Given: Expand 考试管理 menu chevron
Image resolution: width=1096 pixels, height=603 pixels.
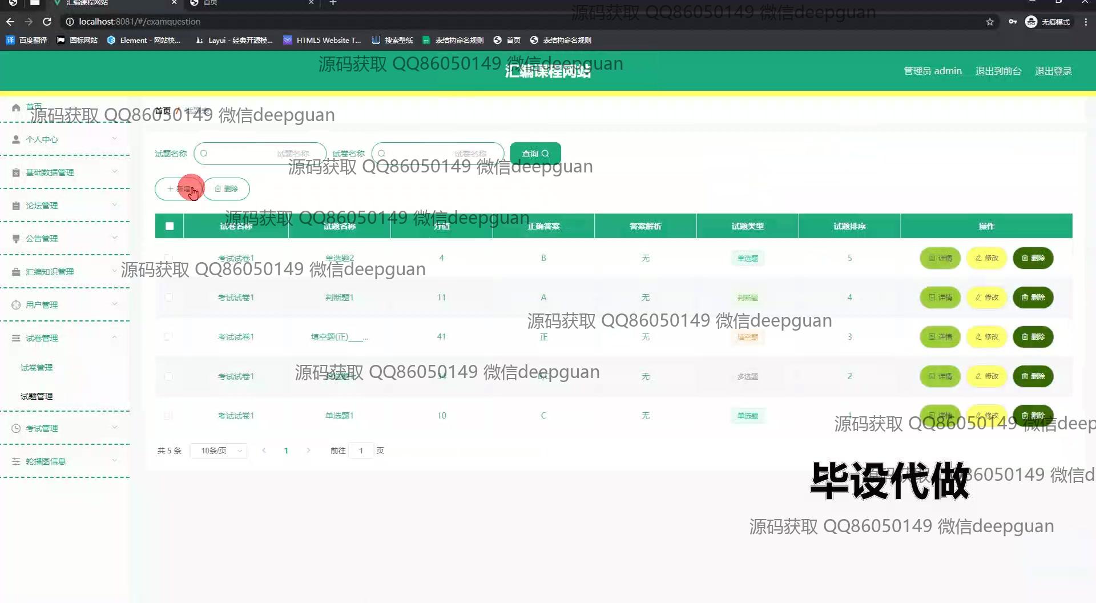Looking at the screenshot, I should [x=114, y=428].
